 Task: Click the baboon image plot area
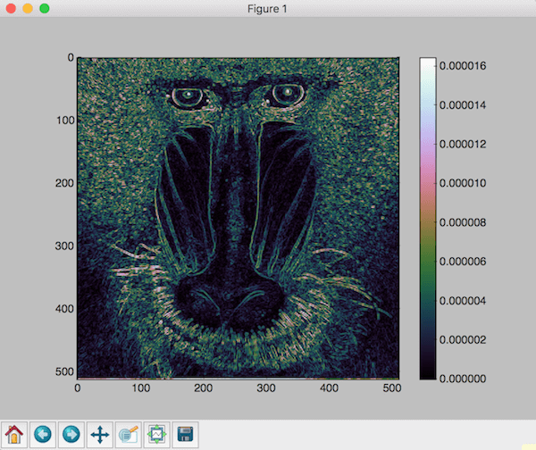click(238, 219)
